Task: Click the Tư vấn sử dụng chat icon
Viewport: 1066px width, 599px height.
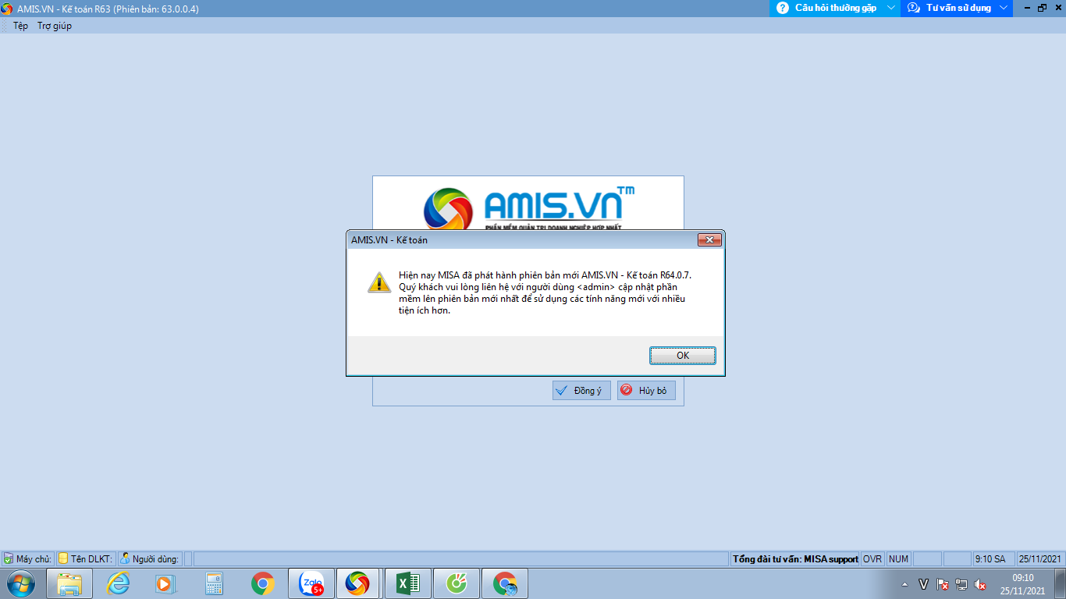Action: click(x=915, y=8)
